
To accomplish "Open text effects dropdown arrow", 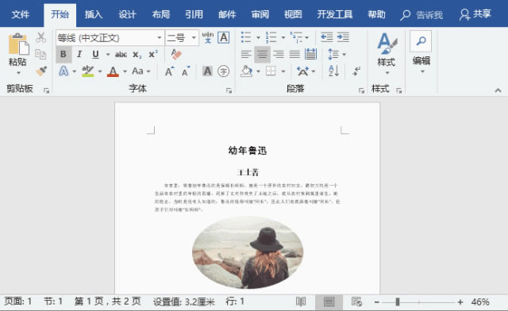I will [x=74, y=71].
